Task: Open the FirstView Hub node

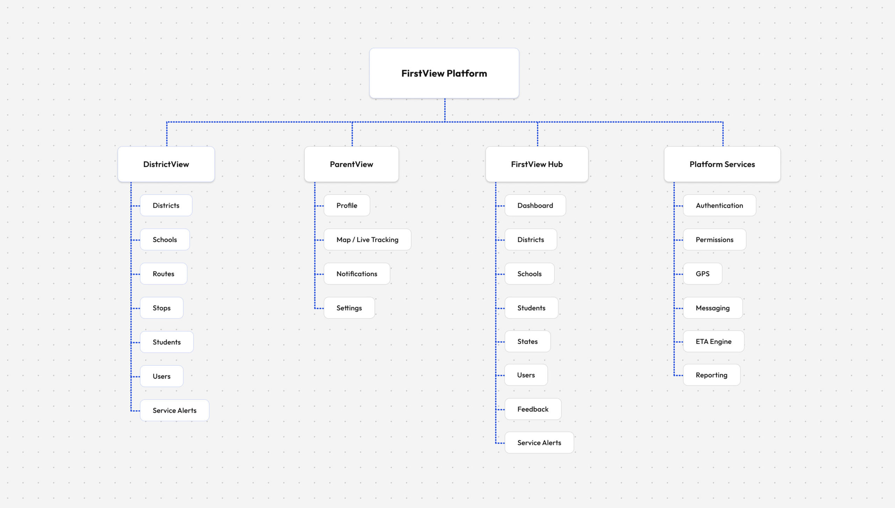Action: pos(537,164)
